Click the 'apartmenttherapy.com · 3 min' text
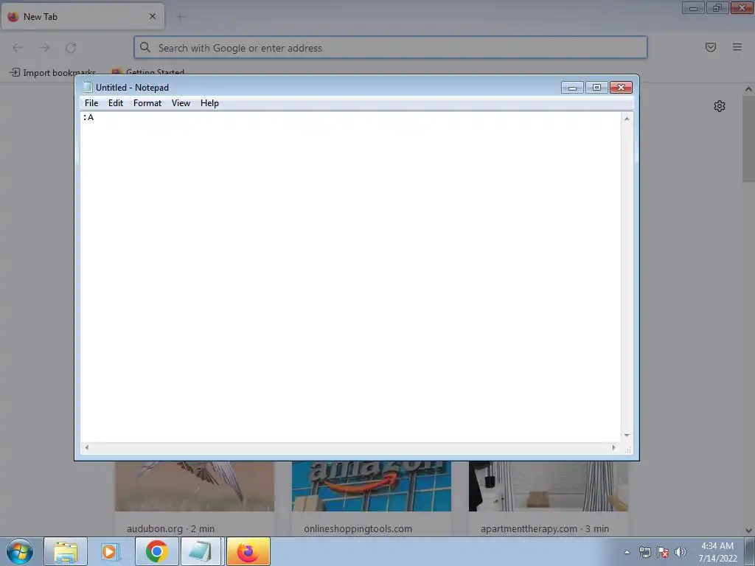This screenshot has width=755, height=566. 545,528
